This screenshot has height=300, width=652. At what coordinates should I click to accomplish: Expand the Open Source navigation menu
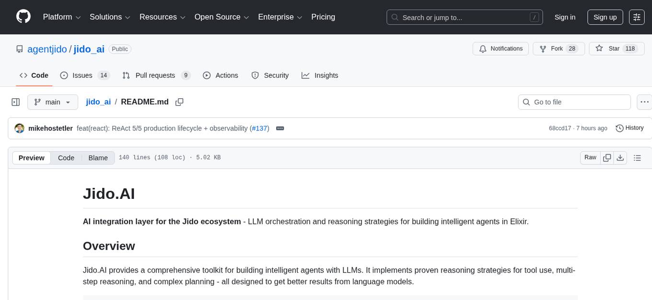coord(221,17)
